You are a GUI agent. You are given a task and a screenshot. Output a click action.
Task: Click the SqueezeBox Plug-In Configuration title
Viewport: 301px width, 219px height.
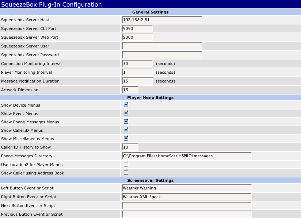tap(52, 4)
